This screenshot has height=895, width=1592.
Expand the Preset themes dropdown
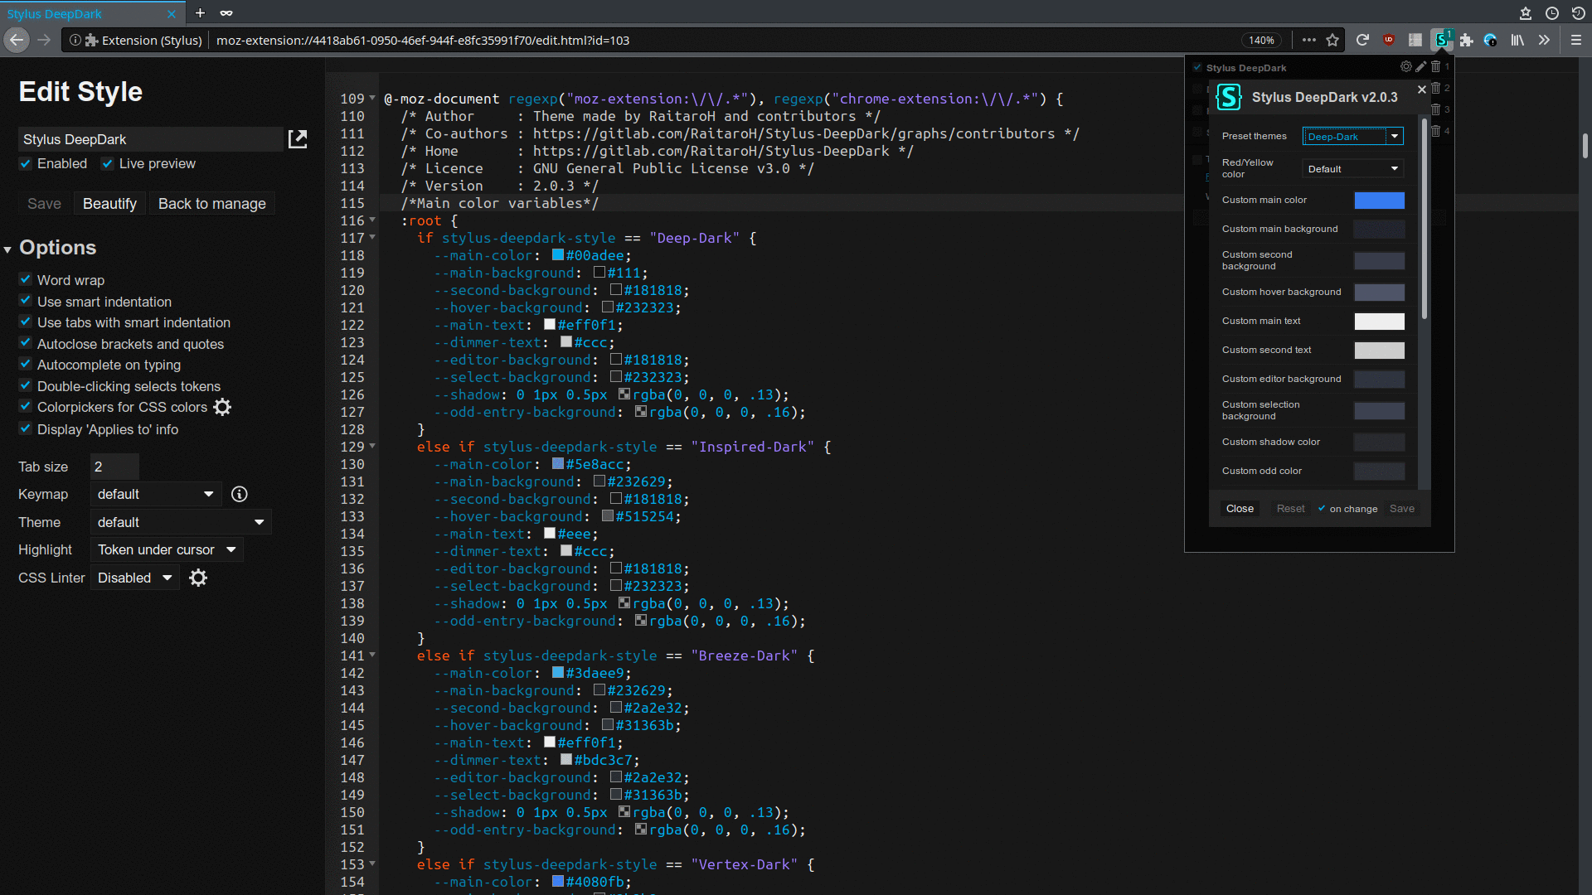pos(1352,136)
